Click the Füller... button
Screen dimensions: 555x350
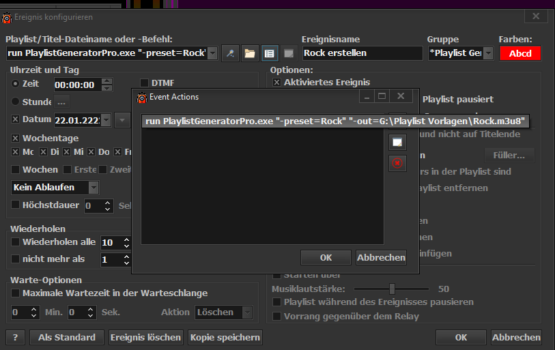click(x=509, y=155)
